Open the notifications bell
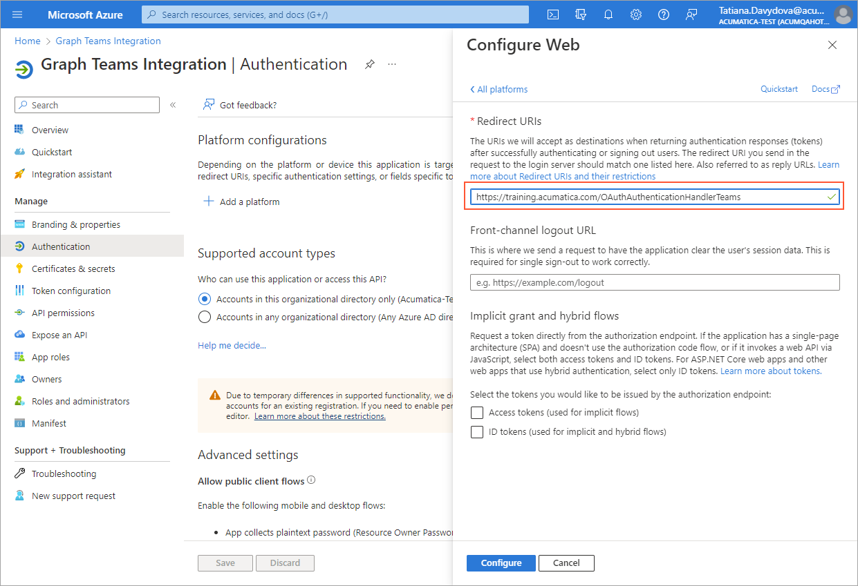The height and width of the screenshot is (586, 858). [608, 14]
